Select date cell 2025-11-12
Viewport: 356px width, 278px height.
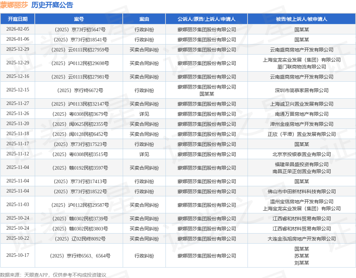(x=18, y=154)
